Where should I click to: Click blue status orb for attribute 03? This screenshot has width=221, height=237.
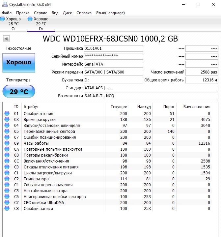tap(7, 119)
